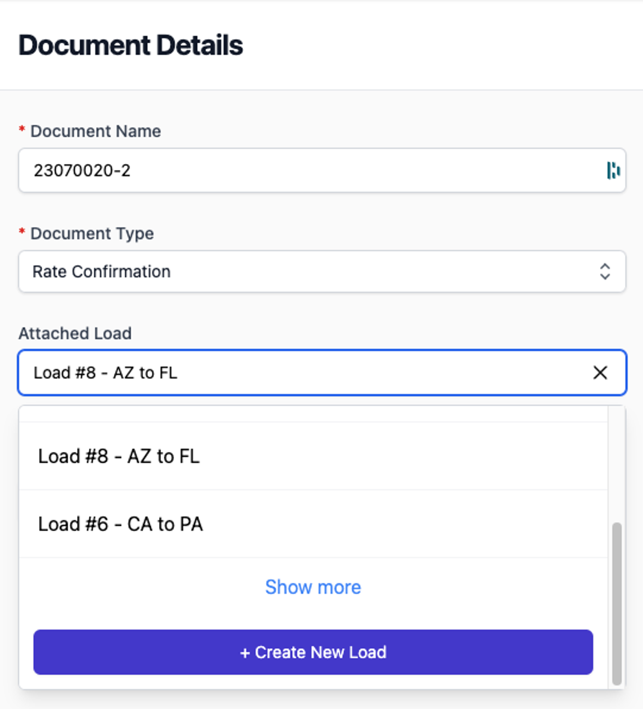Click the Document Type up-down chevron

click(605, 272)
